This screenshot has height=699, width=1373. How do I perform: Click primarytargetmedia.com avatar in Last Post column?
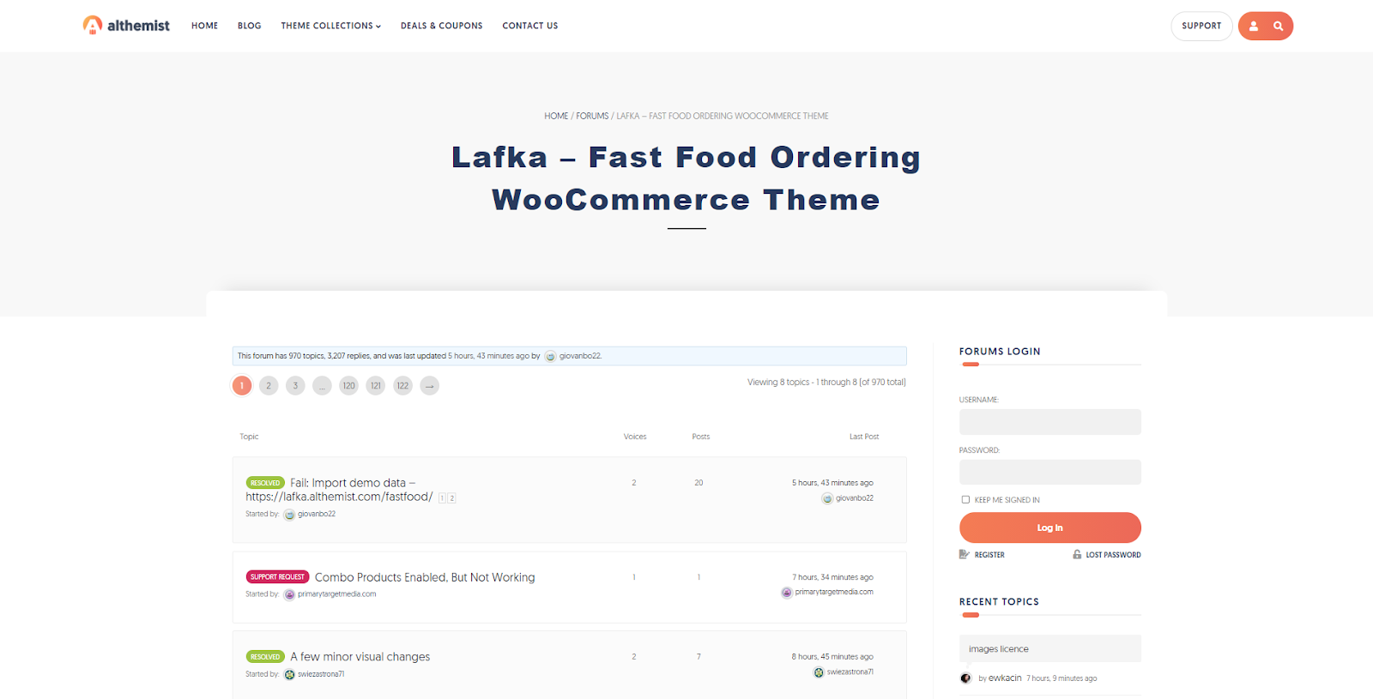787,593
